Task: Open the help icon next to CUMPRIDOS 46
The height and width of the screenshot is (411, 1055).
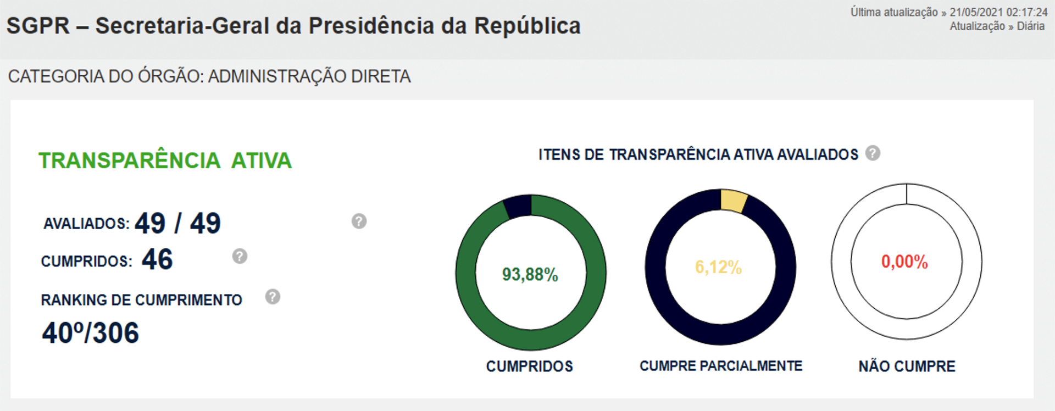Action: [240, 256]
